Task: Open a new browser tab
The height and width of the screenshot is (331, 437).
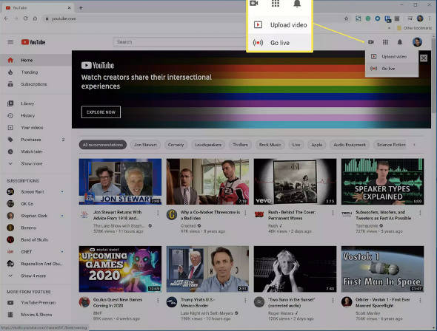Action: click(81, 8)
